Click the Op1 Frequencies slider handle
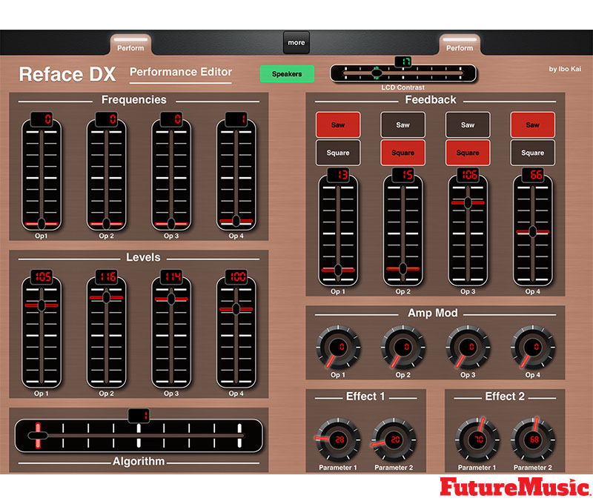This screenshot has width=593, height=504. tap(42, 224)
